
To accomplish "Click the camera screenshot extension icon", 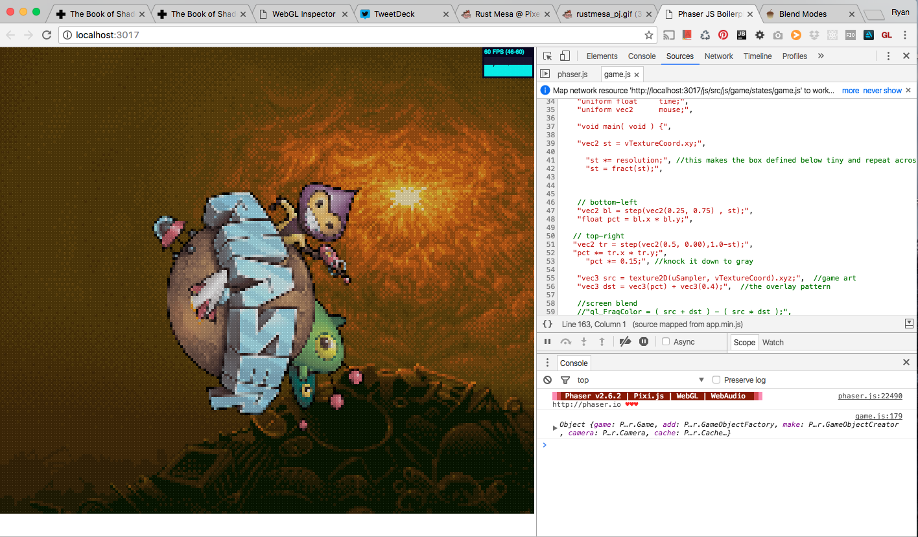I will tap(778, 35).
